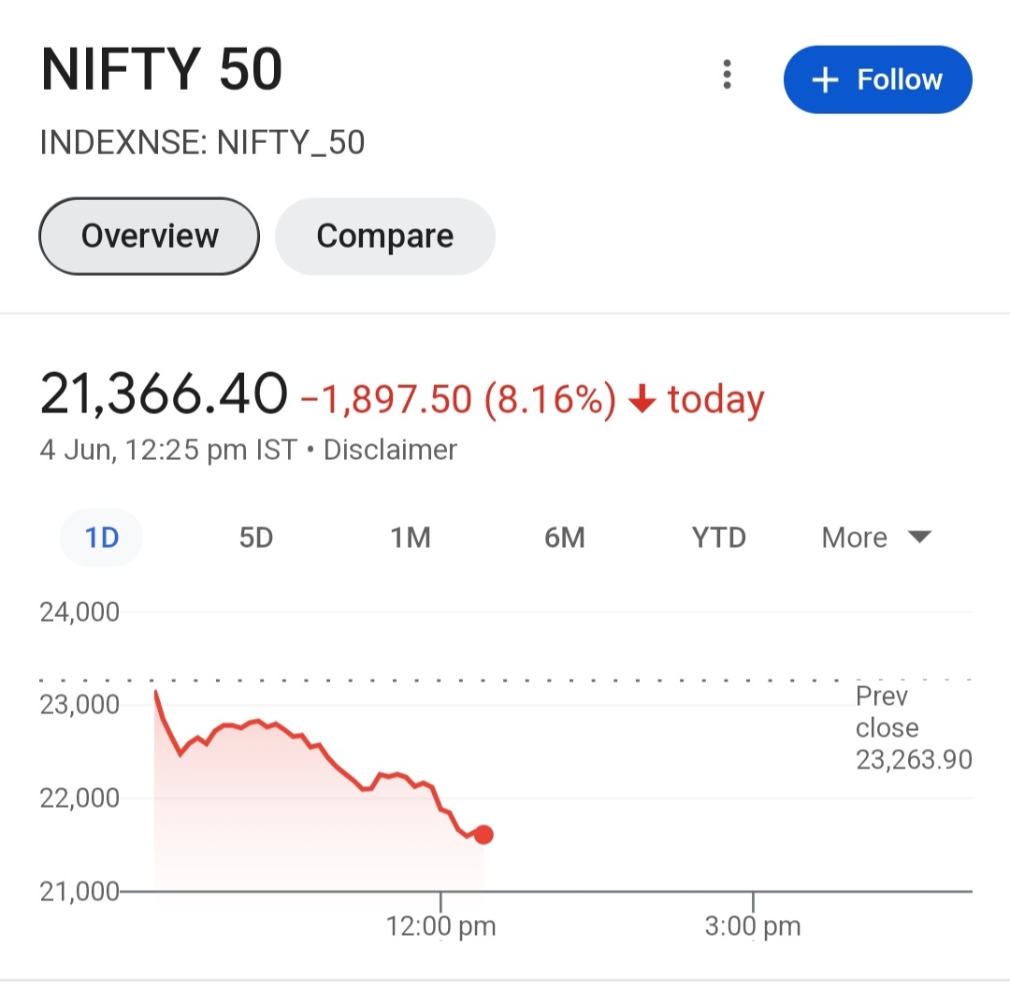The height and width of the screenshot is (990, 1010).
Task: Show the 1M chart range
Action: [410, 538]
